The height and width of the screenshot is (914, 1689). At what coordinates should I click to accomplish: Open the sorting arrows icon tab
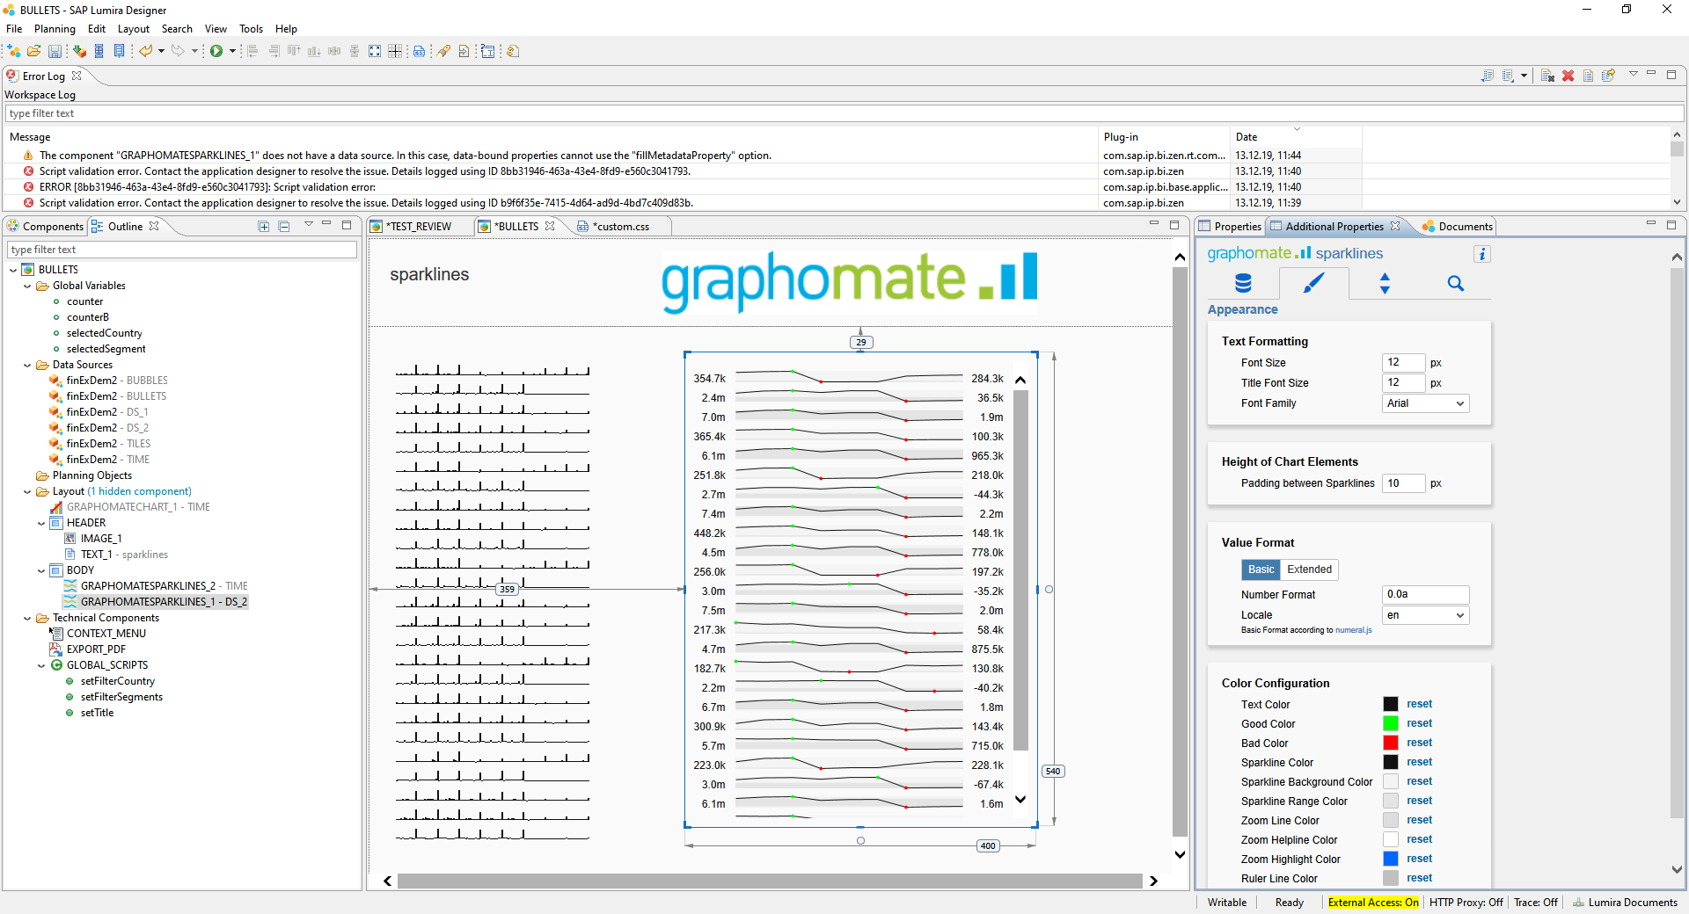tap(1385, 283)
